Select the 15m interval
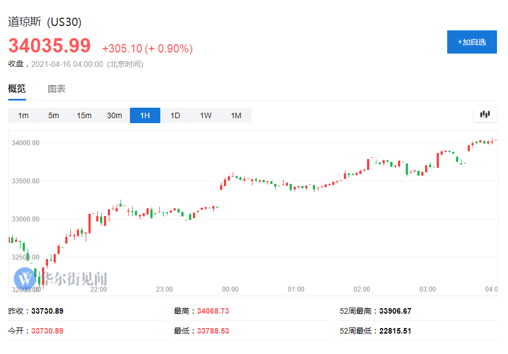 [x=84, y=115]
